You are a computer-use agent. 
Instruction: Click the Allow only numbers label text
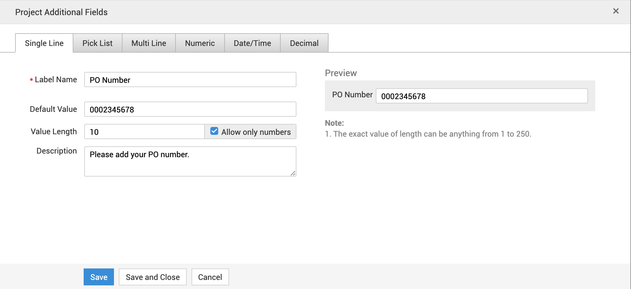(x=256, y=132)
